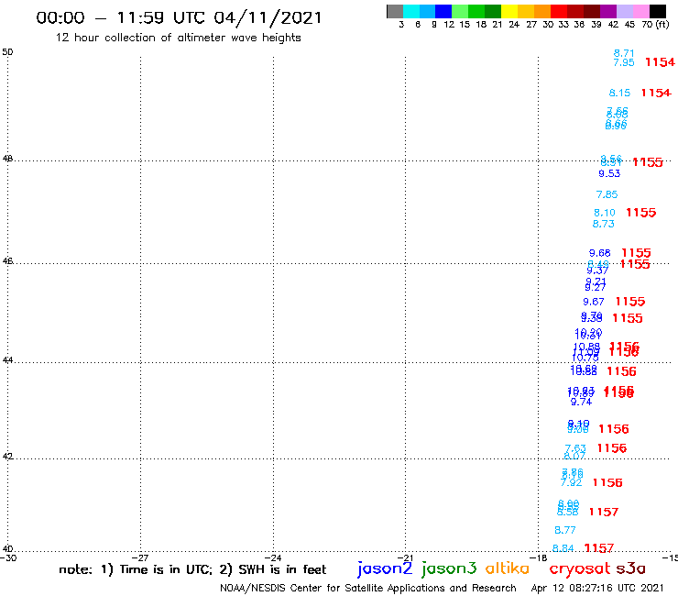This screenshot has width=678, height=596.
Task: Click the 1154 timestamp beside value 8.15
Action: pyautogui.click(x=656, y=93)
